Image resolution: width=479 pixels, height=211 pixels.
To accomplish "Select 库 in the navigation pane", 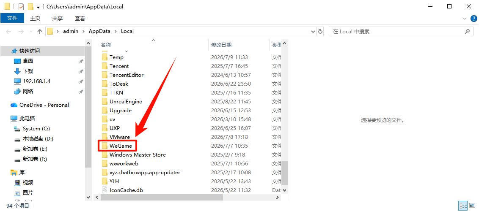I will point(22,172).
